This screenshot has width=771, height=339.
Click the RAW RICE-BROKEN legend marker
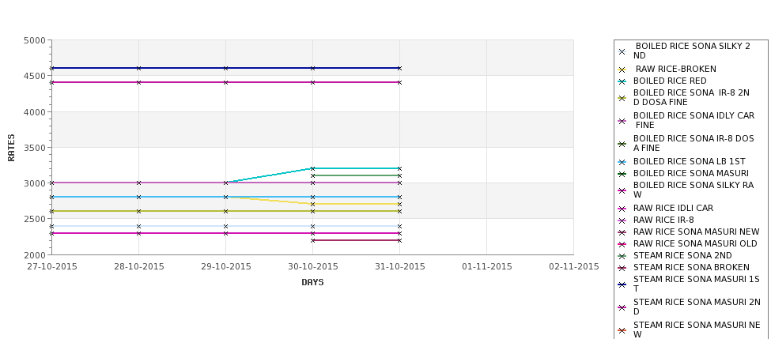[622, 70]
